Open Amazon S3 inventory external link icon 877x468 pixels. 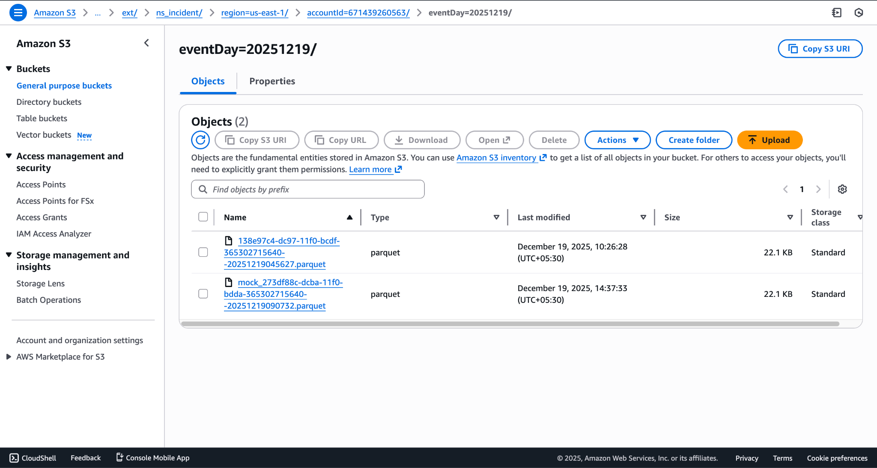(x=543, y=157)
